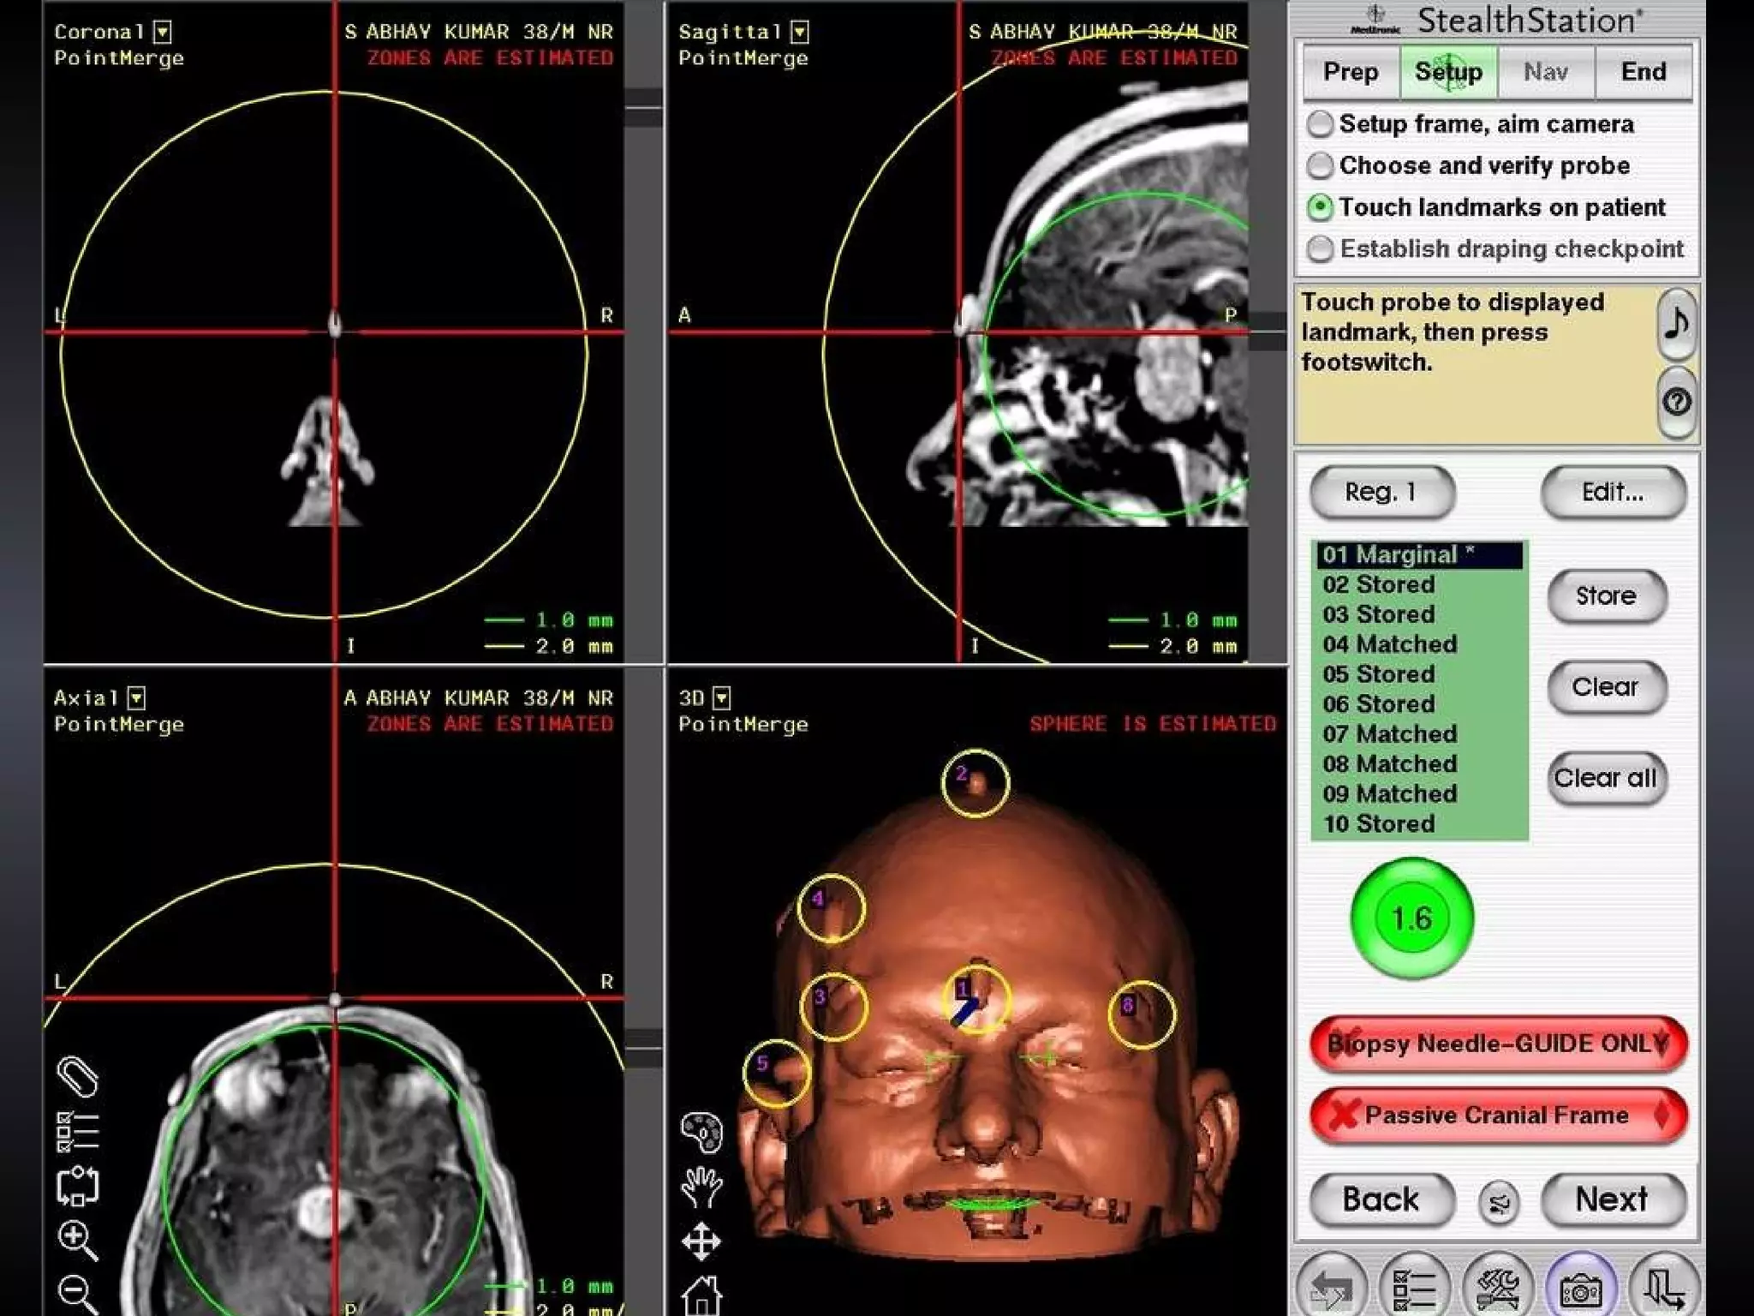Expand the 3D view type dropdown
Screen dimensions: 1754x1316
click(722, 698)
